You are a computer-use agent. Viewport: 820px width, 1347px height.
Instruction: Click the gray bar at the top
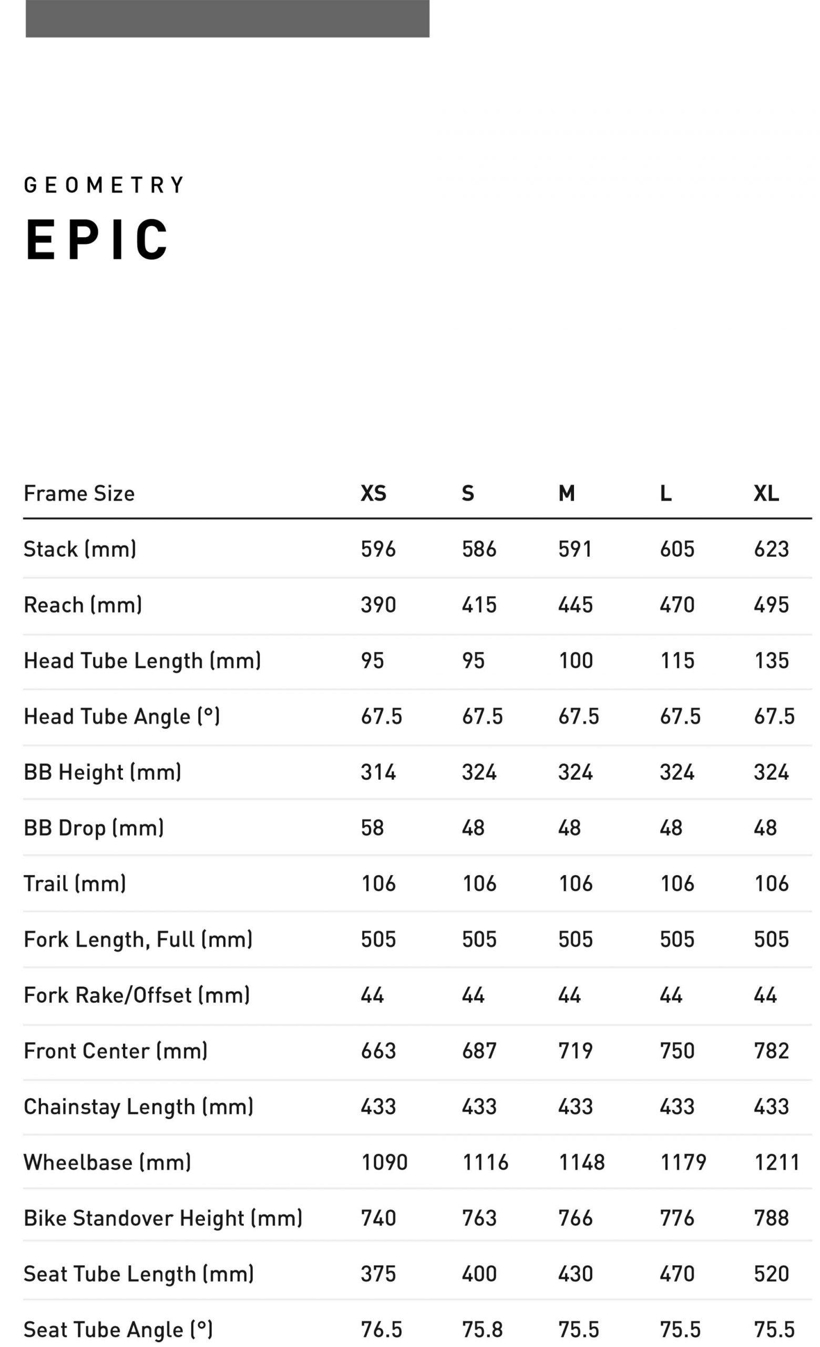click(227, 18)
